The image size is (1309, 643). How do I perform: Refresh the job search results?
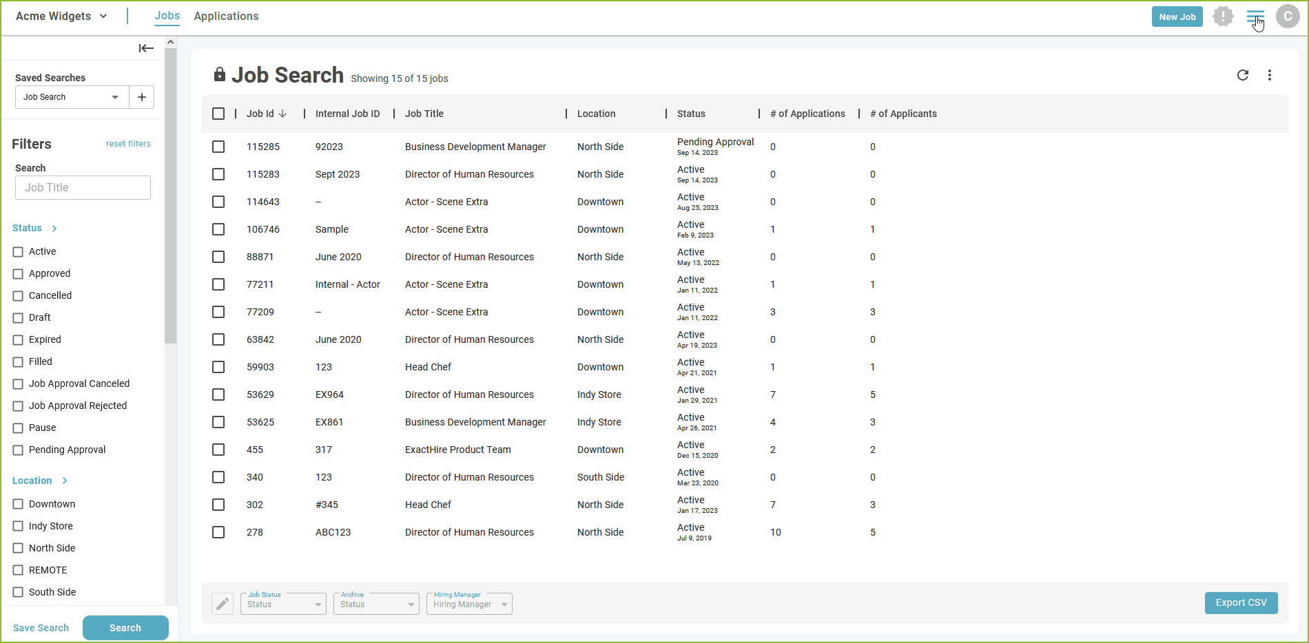(x=1243, y=75)
